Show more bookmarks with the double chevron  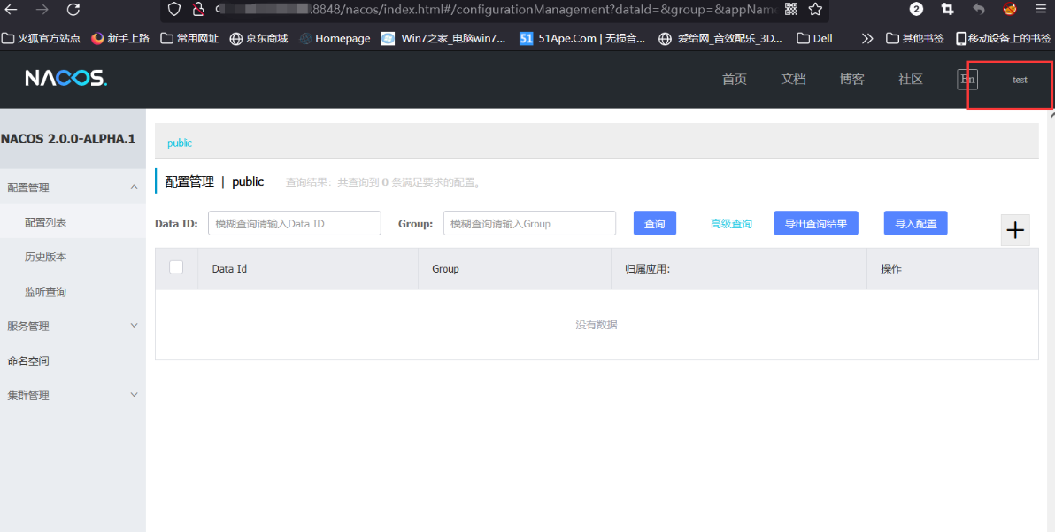click(867, 39)
